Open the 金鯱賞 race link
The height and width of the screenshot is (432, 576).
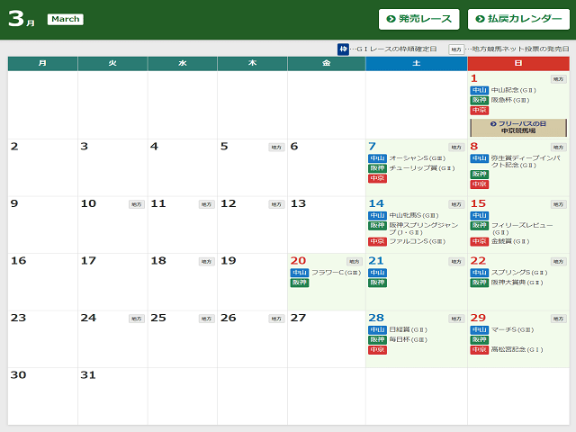(510, 241)
